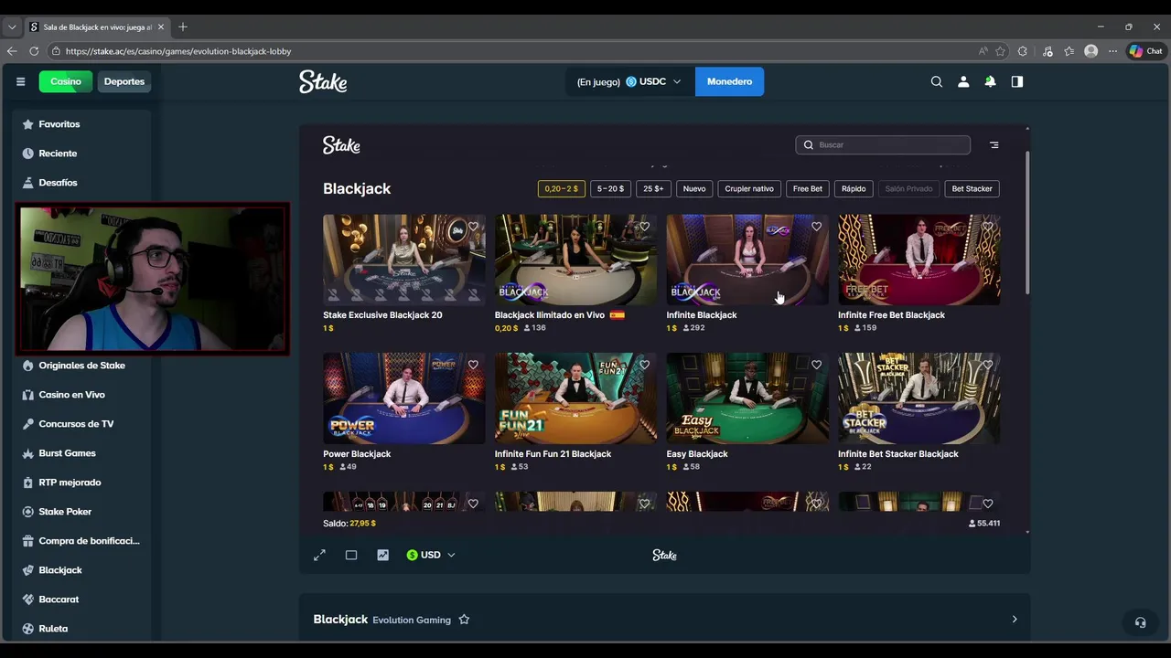Favorite Easy Blackjack heart
This screenshot has width=1171, height=658.
point(816,365)
